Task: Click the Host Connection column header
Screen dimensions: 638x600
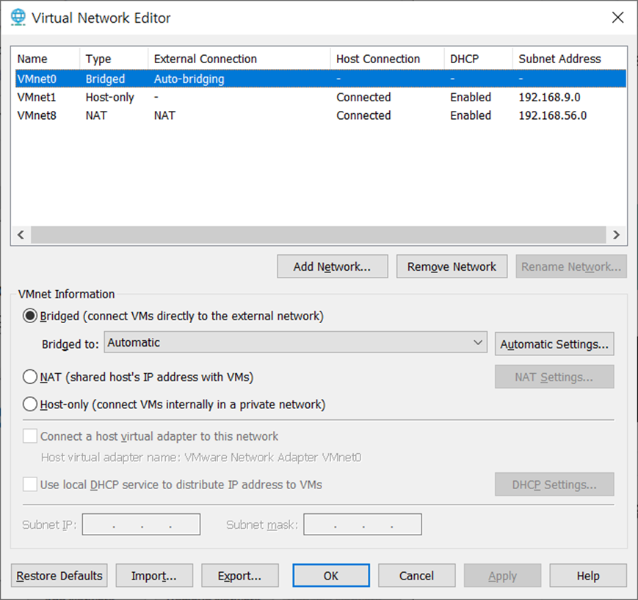Action: (x=388, y=59)
